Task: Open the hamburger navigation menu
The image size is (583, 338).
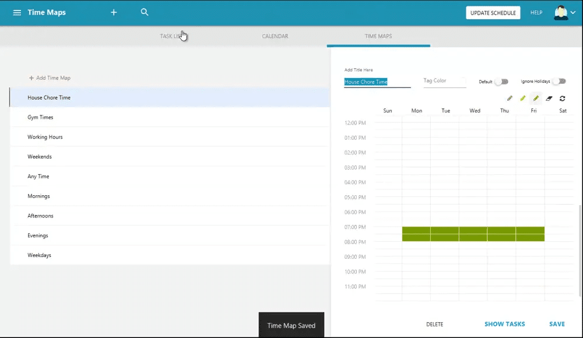Action: pyautogui.click(x=17, y=12)
